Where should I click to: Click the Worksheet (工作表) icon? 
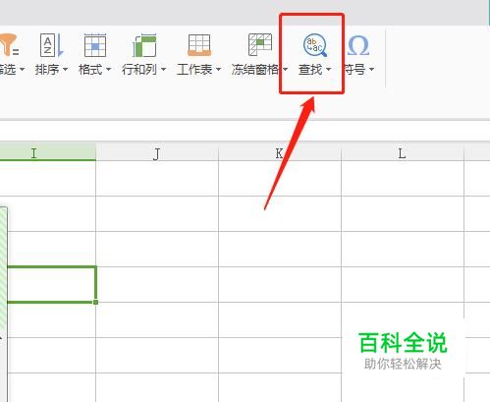(199, 45)
